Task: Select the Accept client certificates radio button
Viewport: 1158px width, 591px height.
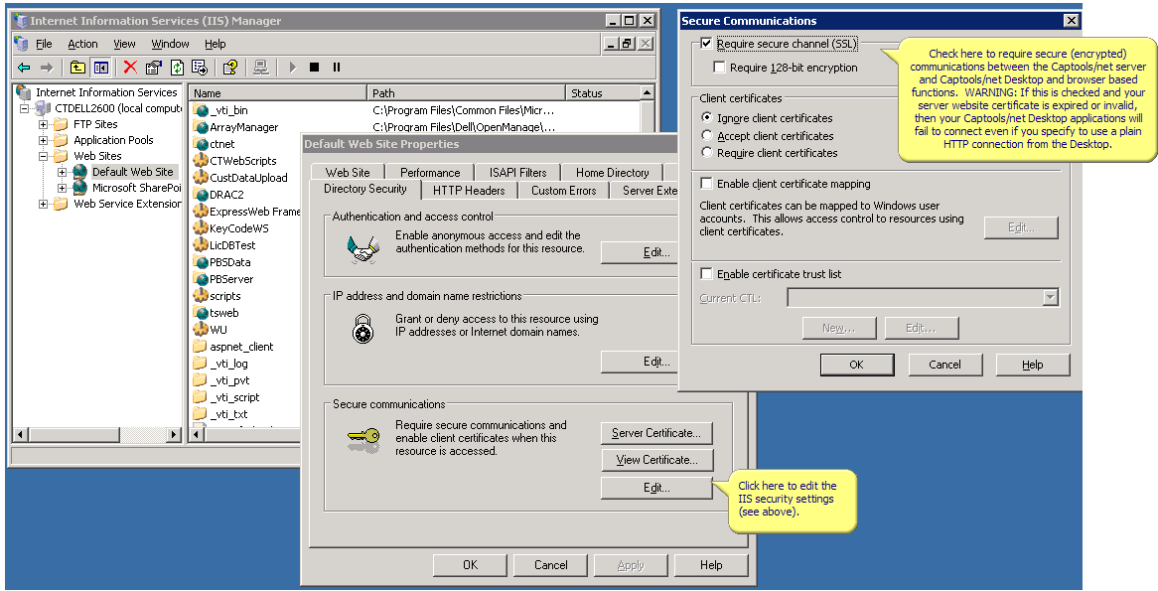Action: pyautogui.click(x=706, y=136)
